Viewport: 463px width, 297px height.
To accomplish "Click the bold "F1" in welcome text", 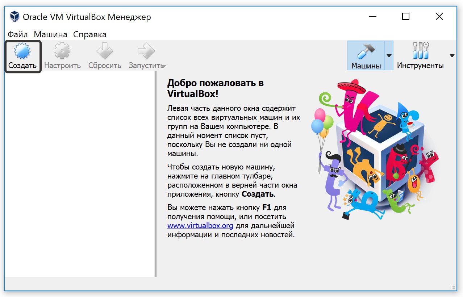I will point(267,208).
